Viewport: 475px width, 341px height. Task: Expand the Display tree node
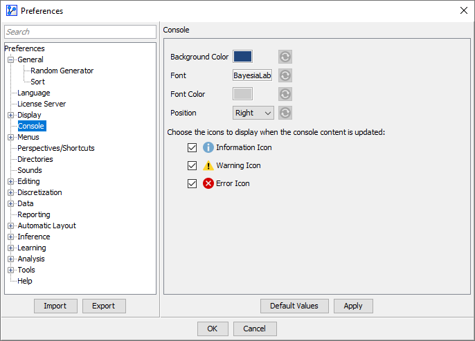tap(10, 115)
